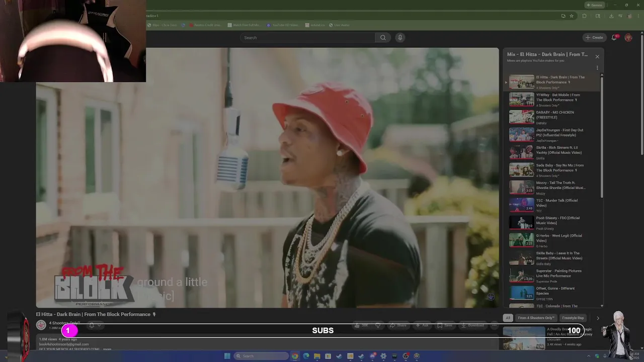The height and width of the screenshot is (362, 644).
Task: Open YouTube notifications bell
Action: click(x=615, y=38)
